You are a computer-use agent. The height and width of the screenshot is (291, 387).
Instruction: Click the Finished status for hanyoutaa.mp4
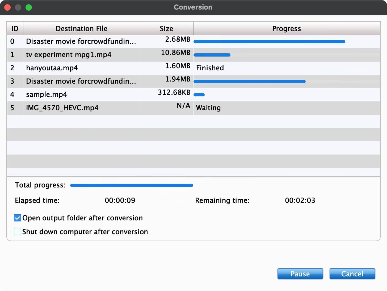210,68
